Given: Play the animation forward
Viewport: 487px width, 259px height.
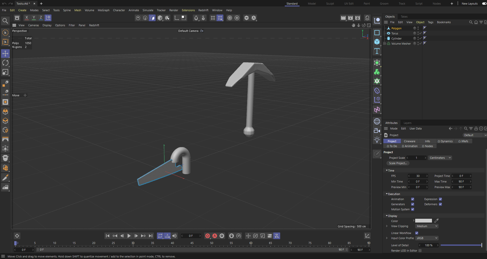Looking at the screenshot, I should [129, 236].
